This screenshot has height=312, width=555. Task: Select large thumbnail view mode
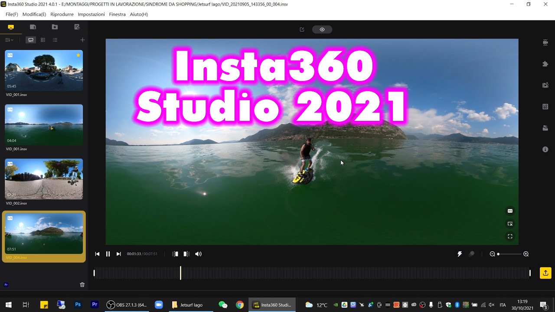(31, 40)
